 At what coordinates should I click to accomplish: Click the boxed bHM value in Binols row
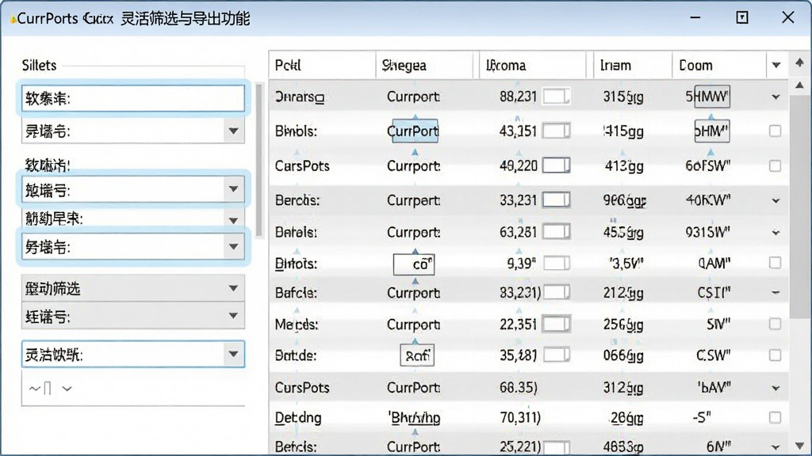point(712,131)
